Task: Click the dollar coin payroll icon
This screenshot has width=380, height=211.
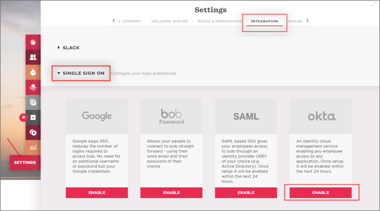Action: [33, 133]
